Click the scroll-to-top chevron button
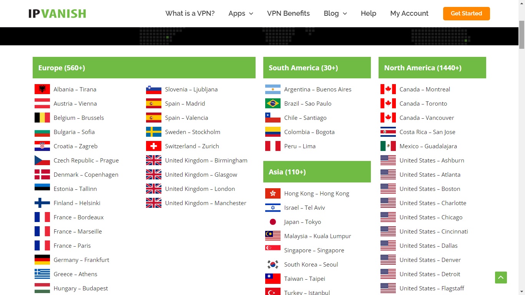525x295 pixels. 501,277
